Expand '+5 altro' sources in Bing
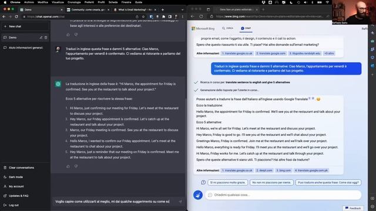 pyautogui.click(x=329, y=53)
